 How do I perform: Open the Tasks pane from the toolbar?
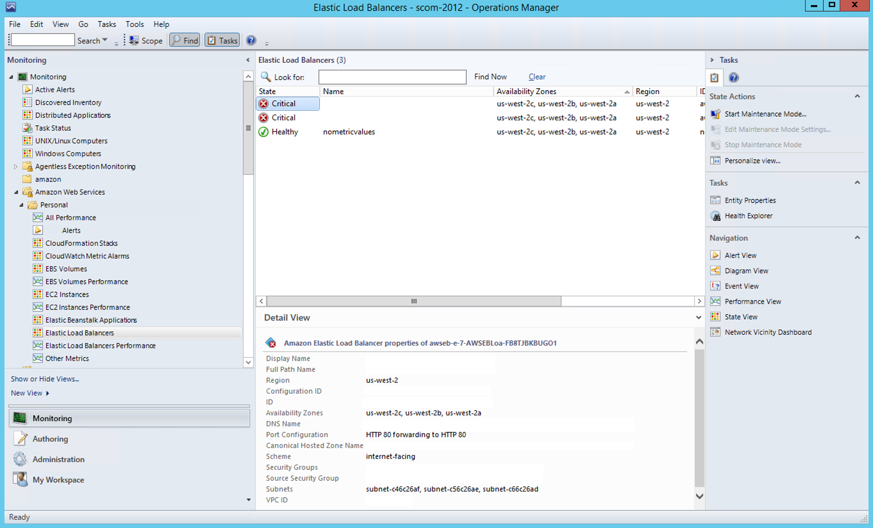click(222, 40)
